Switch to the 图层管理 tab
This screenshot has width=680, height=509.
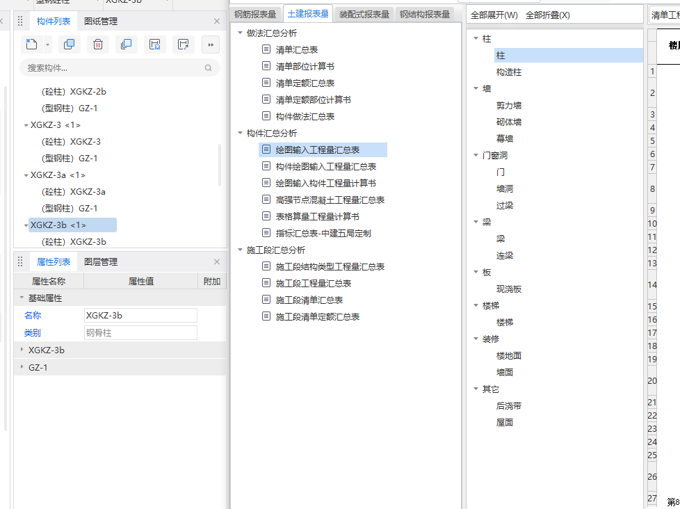(101, 262)
